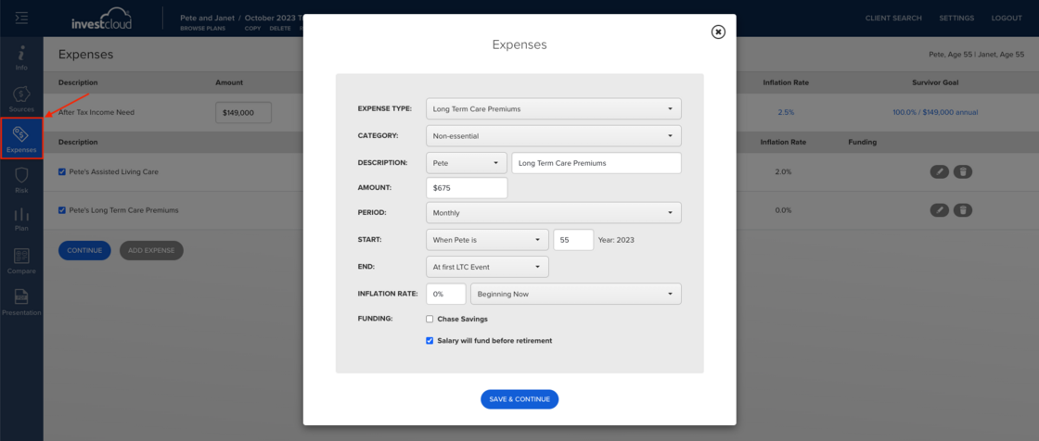This screenshot has height=441, width=1039.
Task: Uncheck Pete's Assisted Living Care row checkbox
Action: pyautogui.click(x=62, y=171)
